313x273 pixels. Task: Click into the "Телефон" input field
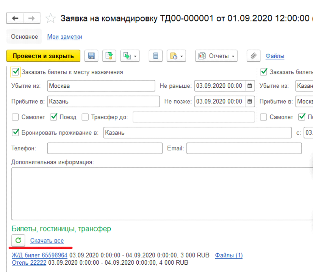[104, 148]
